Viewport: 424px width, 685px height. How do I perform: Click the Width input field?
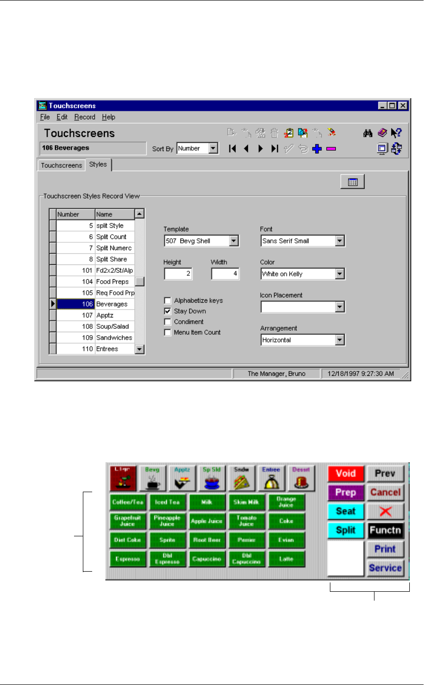[225, 274]
